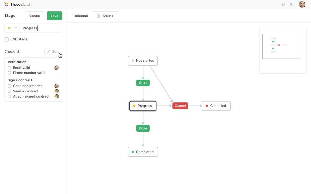This screenshot has height=194, width=311.
Task: Save the stage changes
Action: (54, 16)
